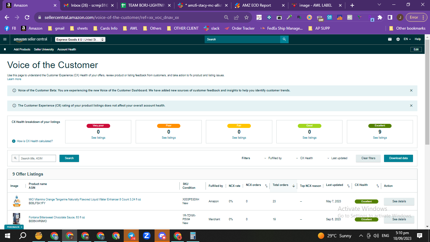Click the Edit button in the navigation bar
The height and width of the screenshot is (242, 430).
[x=416, y=49]
